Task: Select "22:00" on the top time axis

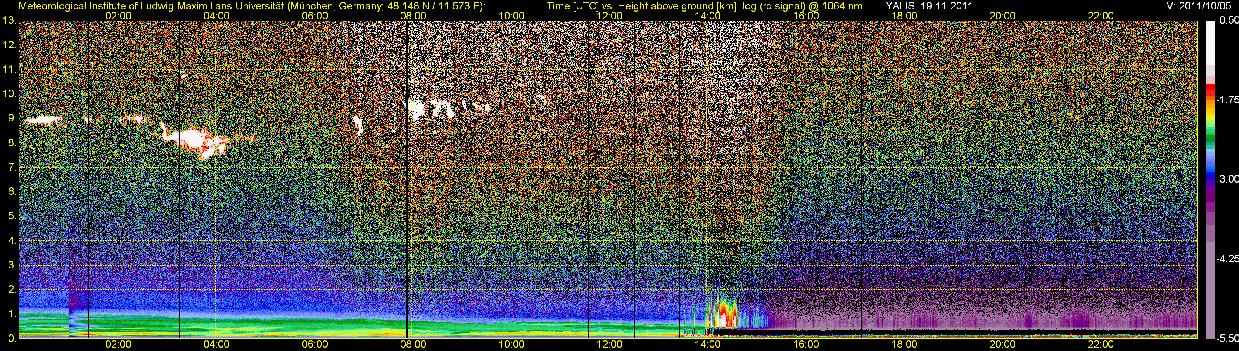Action: [x=1101, y=16]
